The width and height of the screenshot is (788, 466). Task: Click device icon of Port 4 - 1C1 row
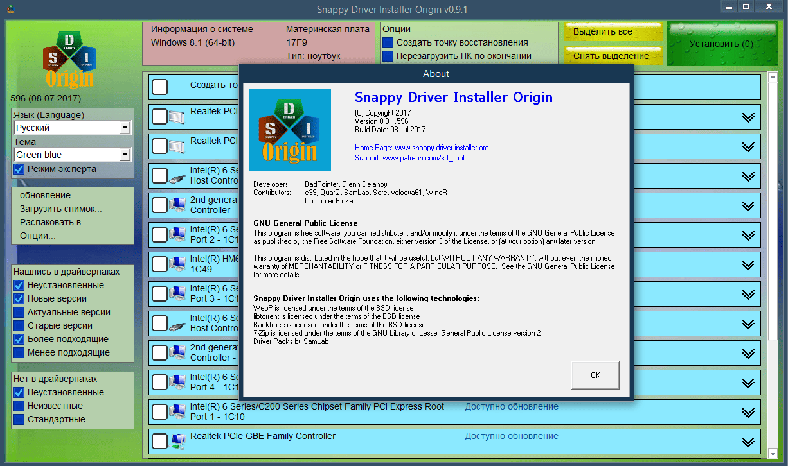[x=176, y=383]
